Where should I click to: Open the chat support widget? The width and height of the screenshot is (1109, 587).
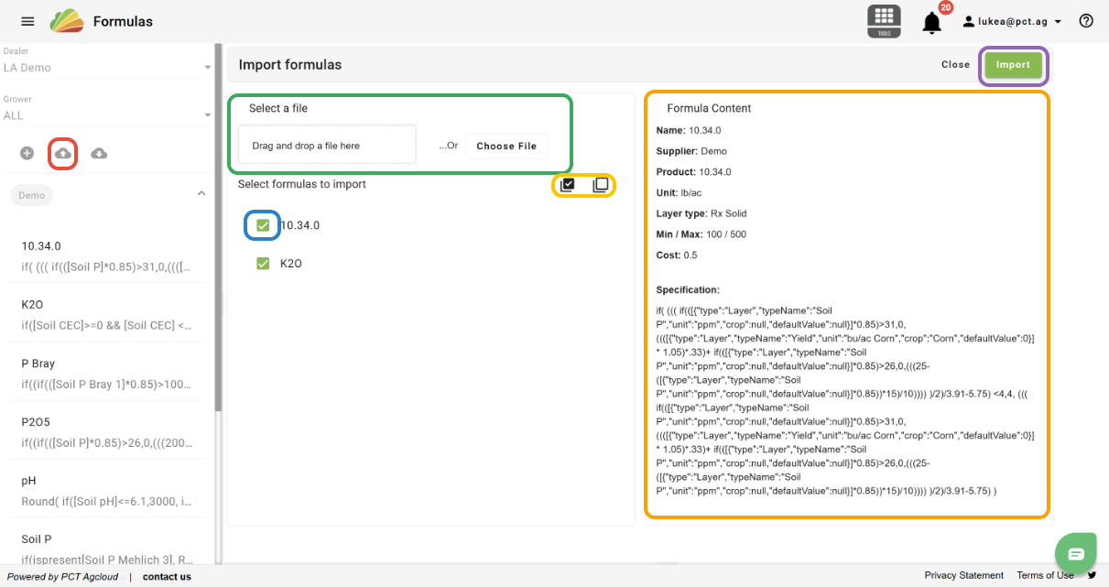[x=1075, y=553]
